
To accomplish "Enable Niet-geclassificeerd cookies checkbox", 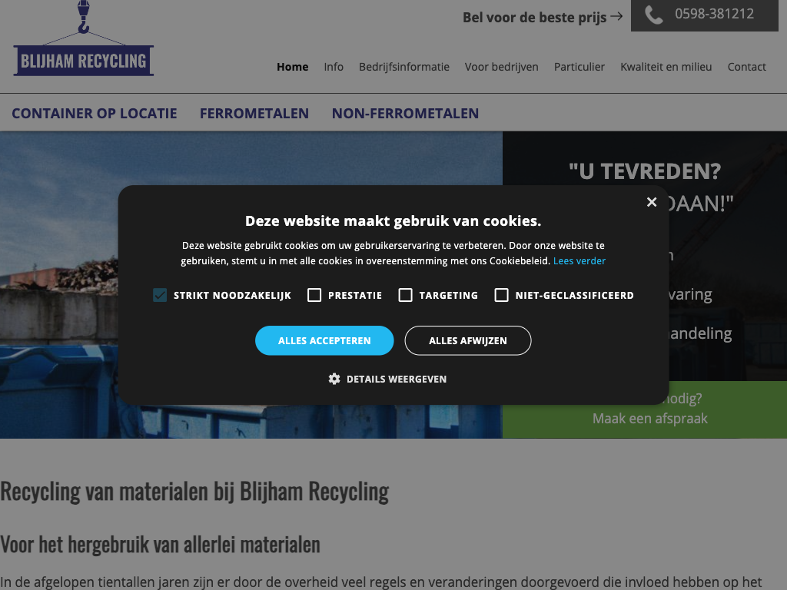I will (x=502, y=295).
